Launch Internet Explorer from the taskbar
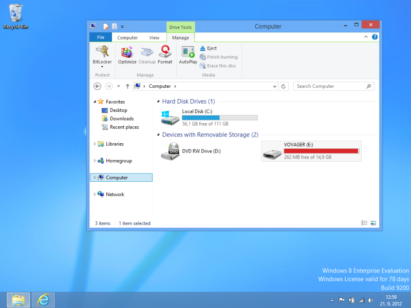This screenshot has height=308, width=411. coord(43,299)
